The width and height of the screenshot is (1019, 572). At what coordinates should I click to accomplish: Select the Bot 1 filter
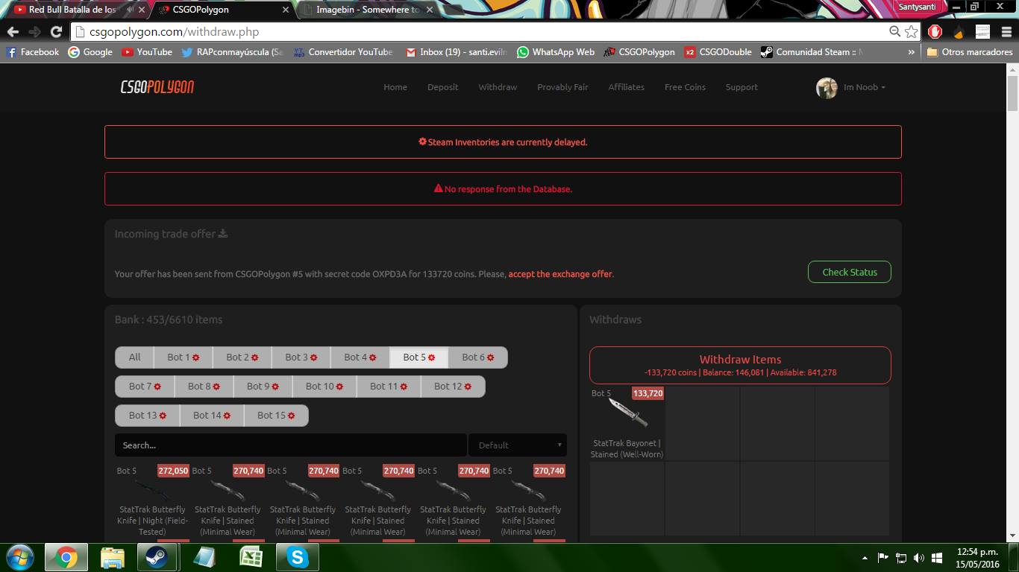(183, 357)
